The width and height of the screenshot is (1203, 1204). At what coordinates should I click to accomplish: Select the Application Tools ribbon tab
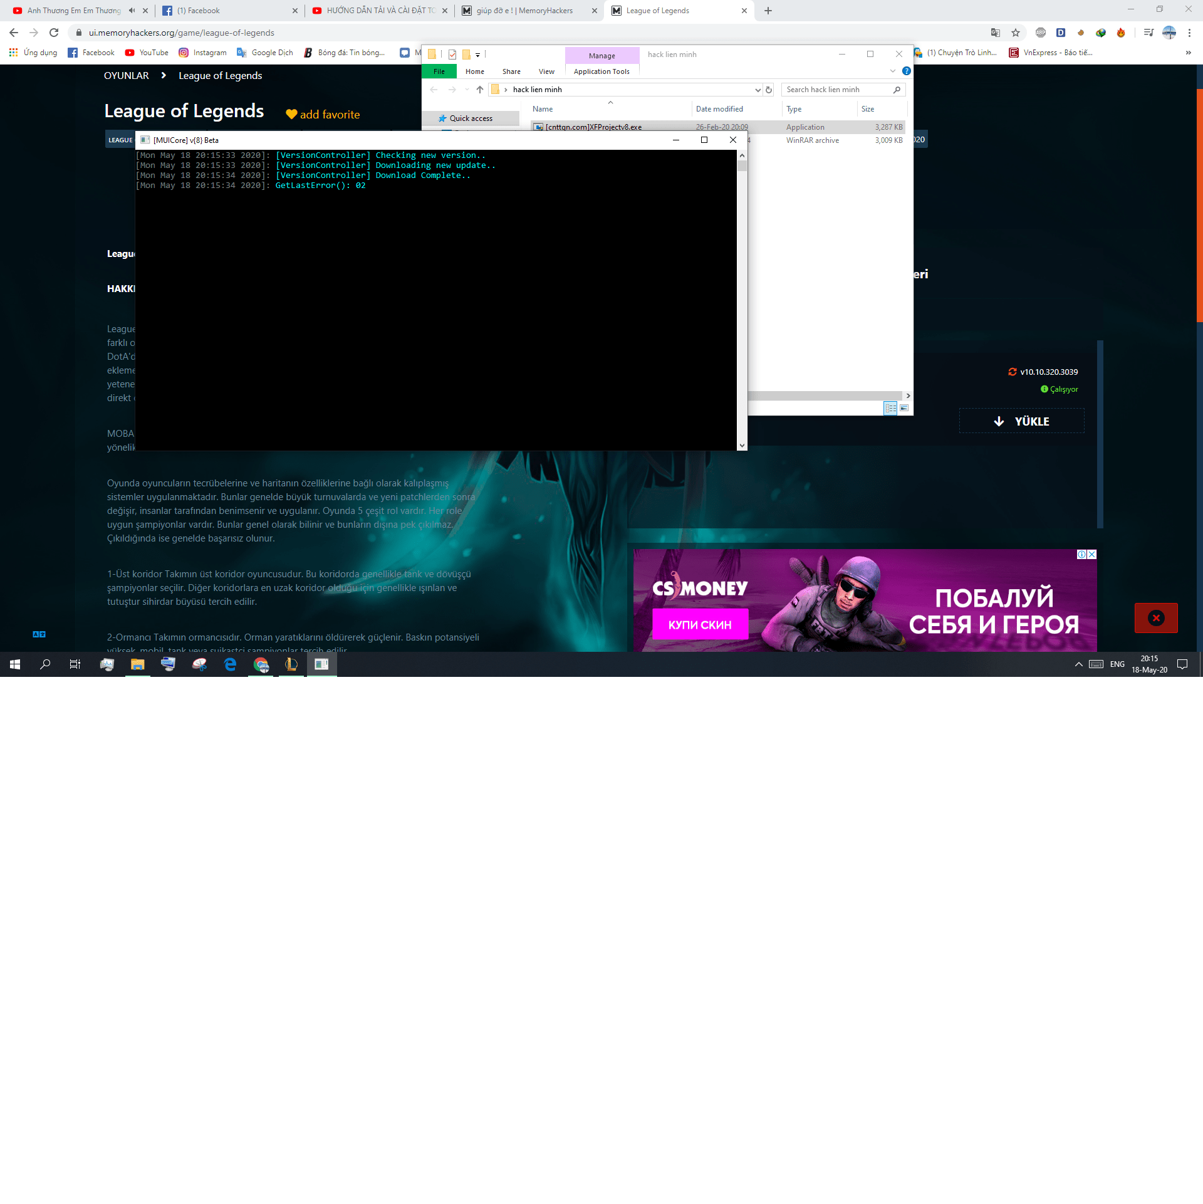(601, 71)
